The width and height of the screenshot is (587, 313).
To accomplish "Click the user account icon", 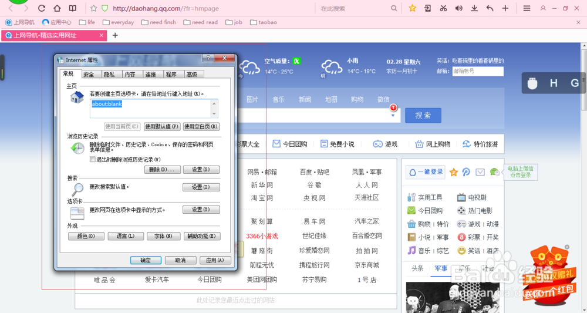I will point(543,8).
